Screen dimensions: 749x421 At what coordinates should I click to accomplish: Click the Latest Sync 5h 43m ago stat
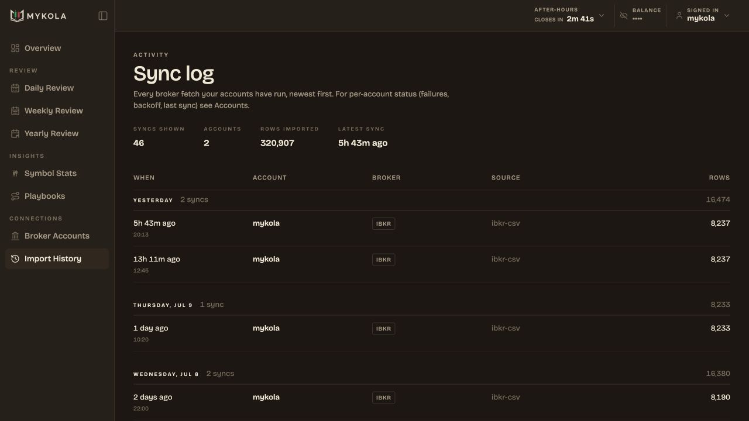pos(363,143)
